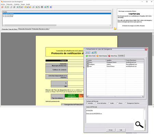Select the Alerta Verde green circle icon
Viewport: 154px width, 137px height.
coord(87,56)
